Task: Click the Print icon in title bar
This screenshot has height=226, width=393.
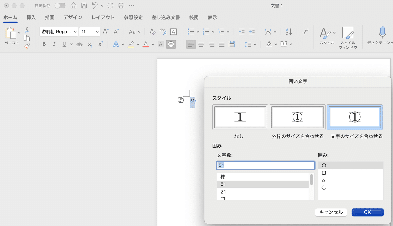Action: tap(121, 6)
